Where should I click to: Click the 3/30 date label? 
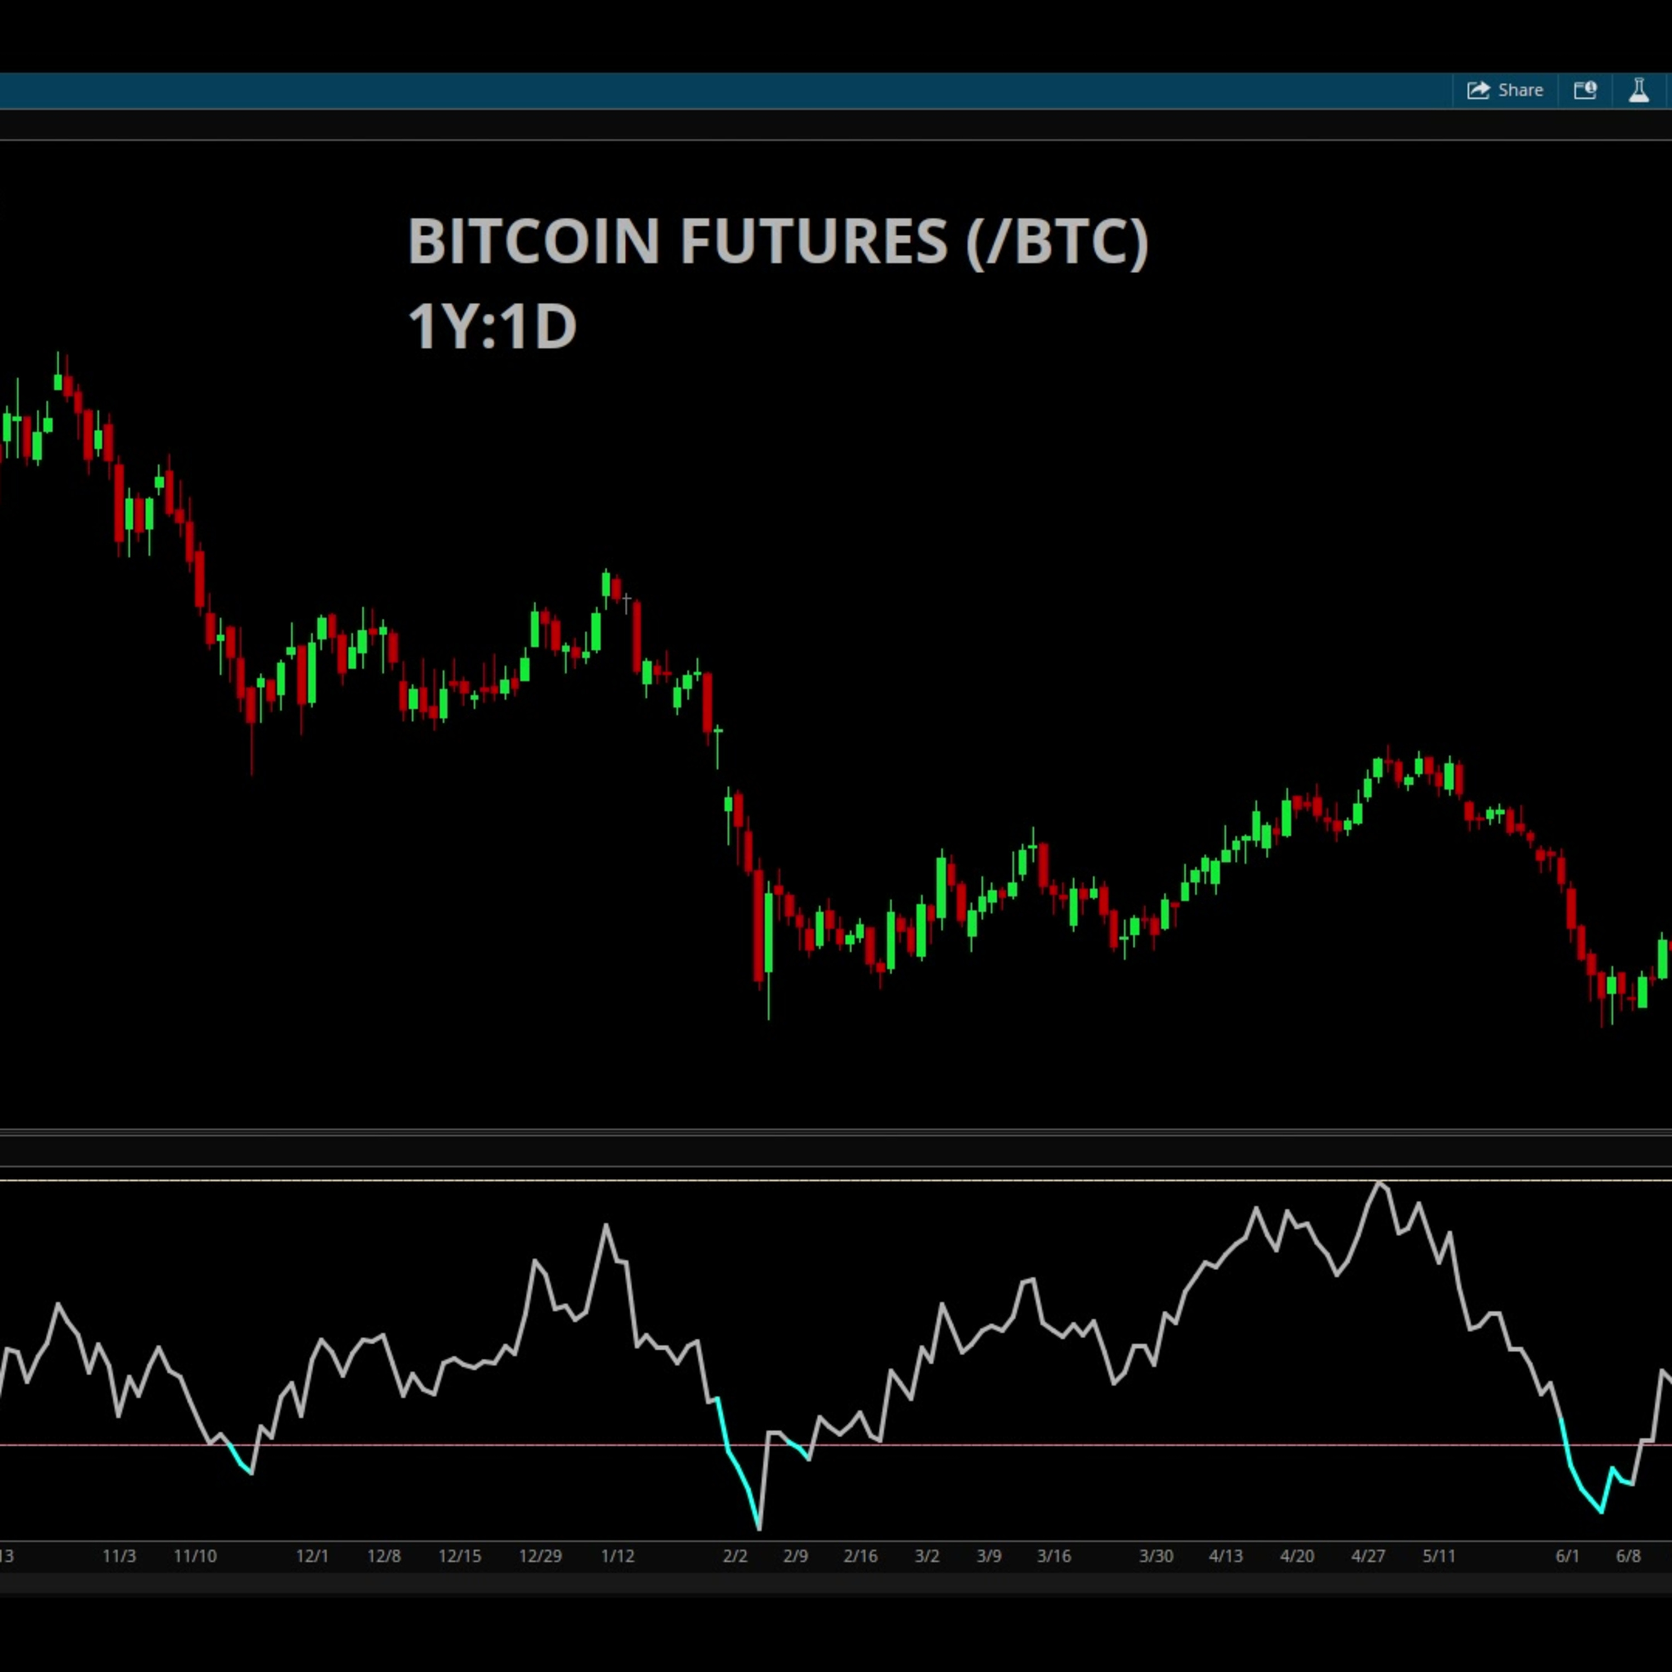tap(1156, 1556)
